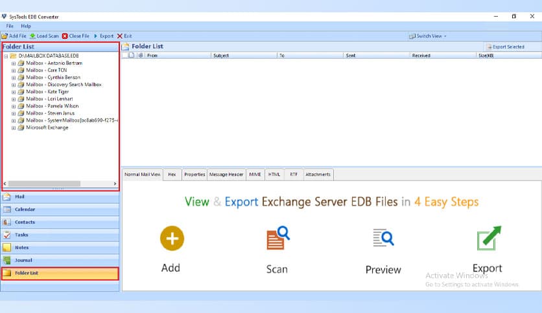Select the D:\MAILBOX DATABASE.EDB text
The width and height of the screenshot is (542, 313).
[x=49, y=56]
